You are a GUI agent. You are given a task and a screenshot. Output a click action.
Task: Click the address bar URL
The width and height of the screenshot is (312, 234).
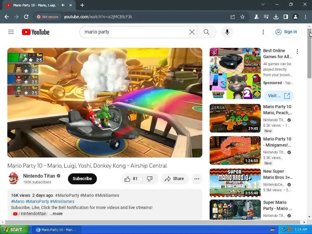point(98,17)
